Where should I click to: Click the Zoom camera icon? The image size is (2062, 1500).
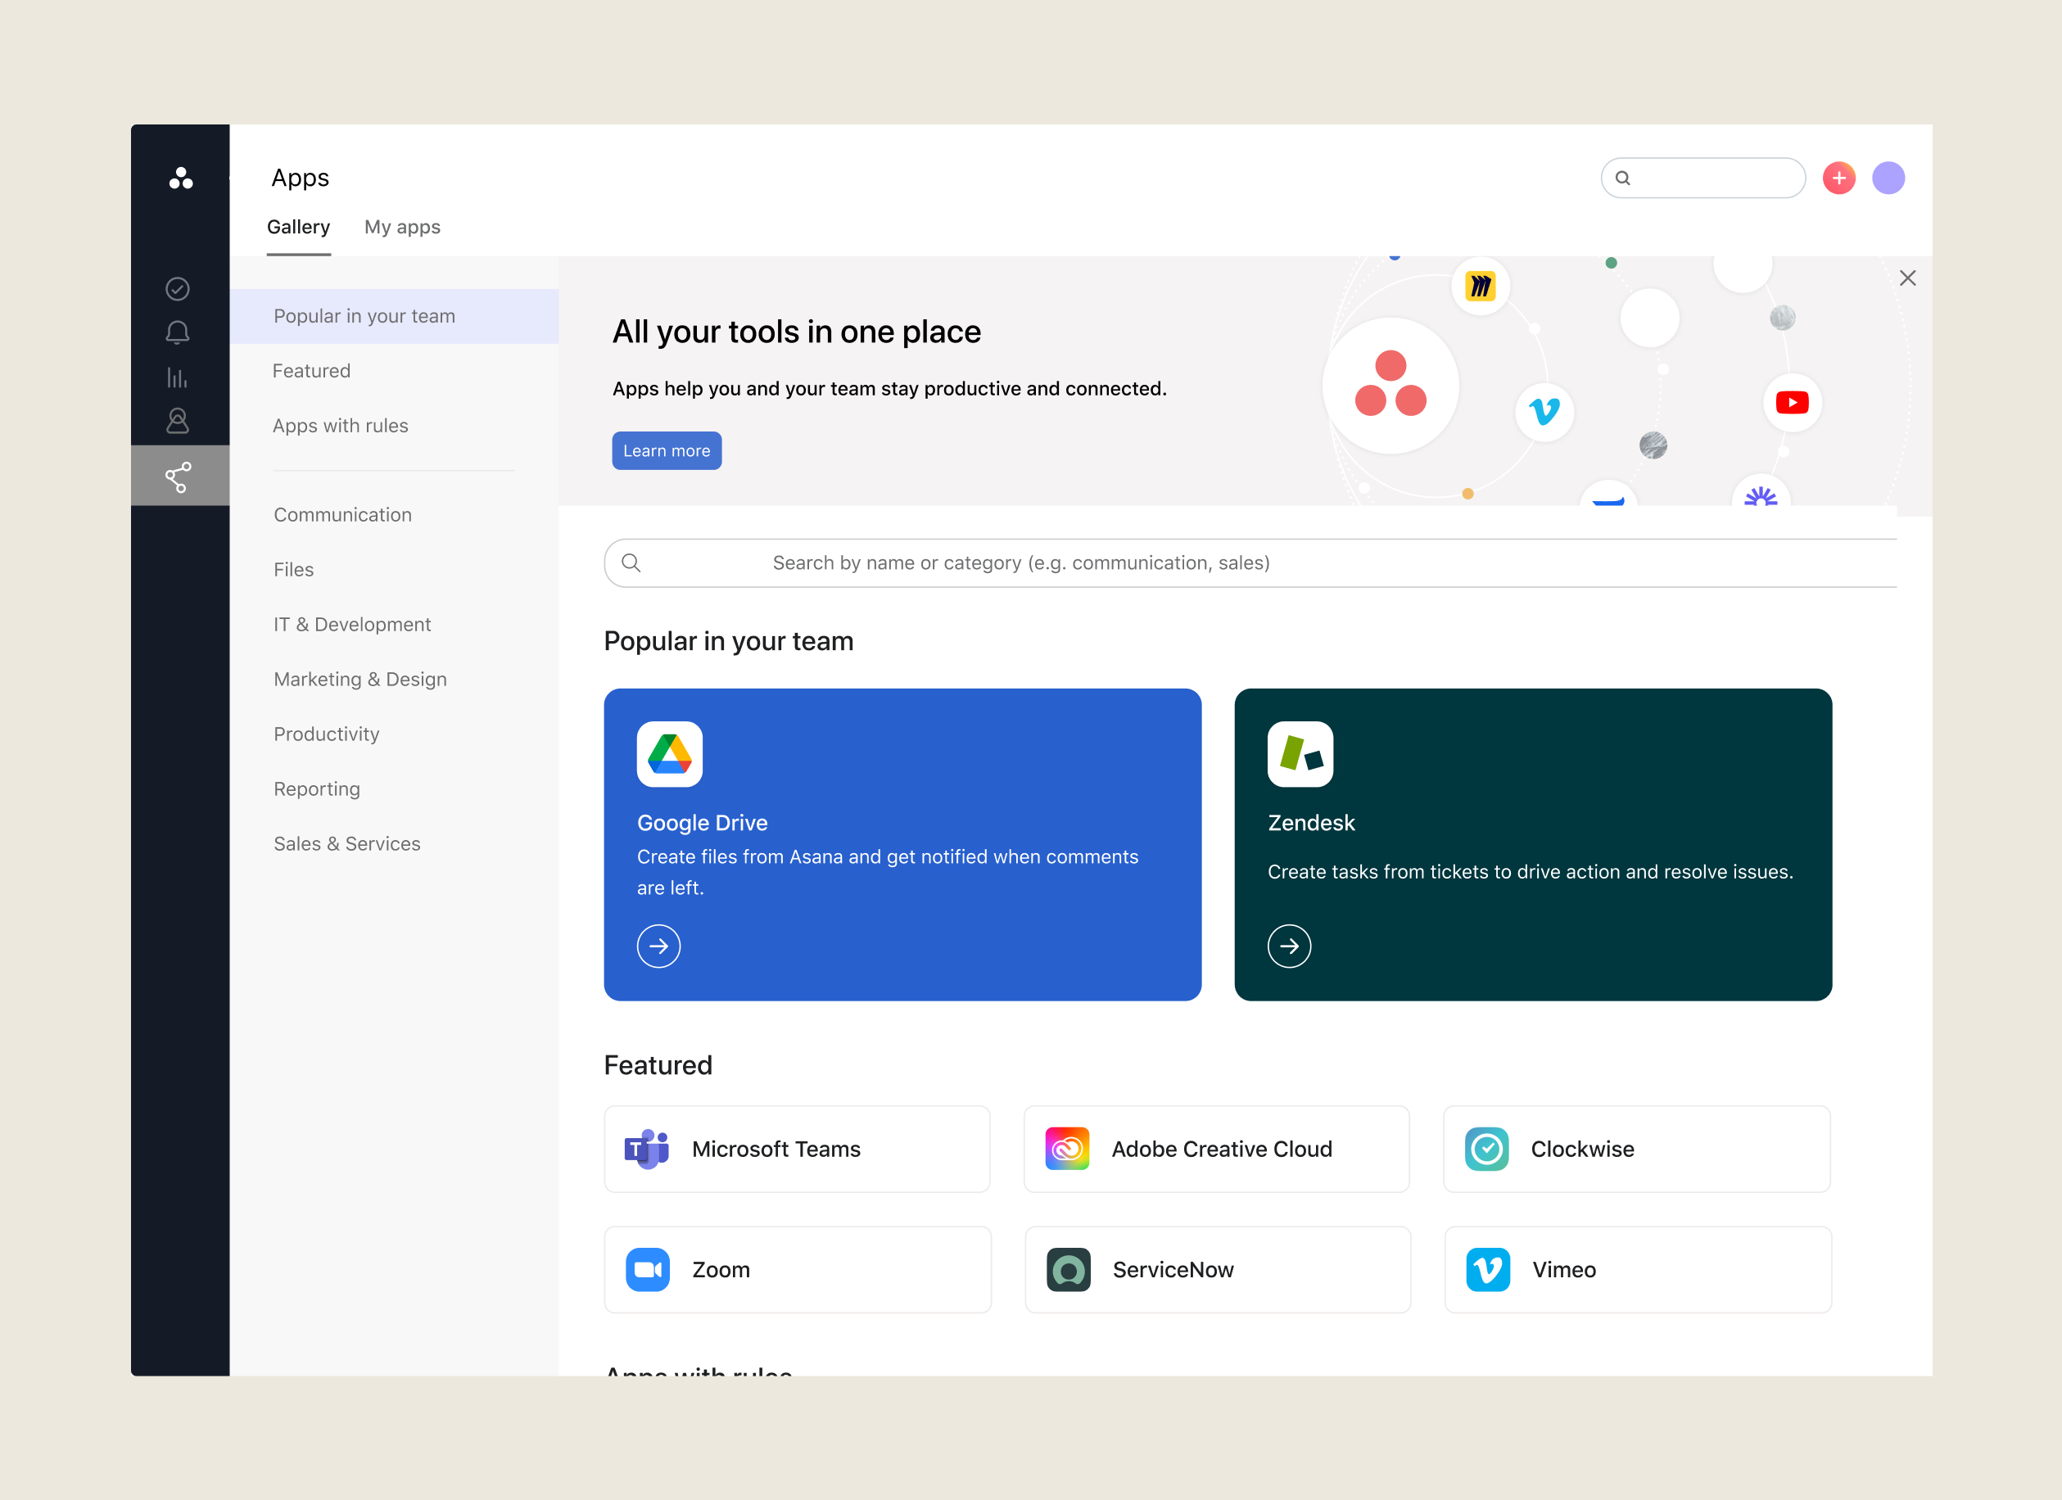click(x=647, y=1270)
